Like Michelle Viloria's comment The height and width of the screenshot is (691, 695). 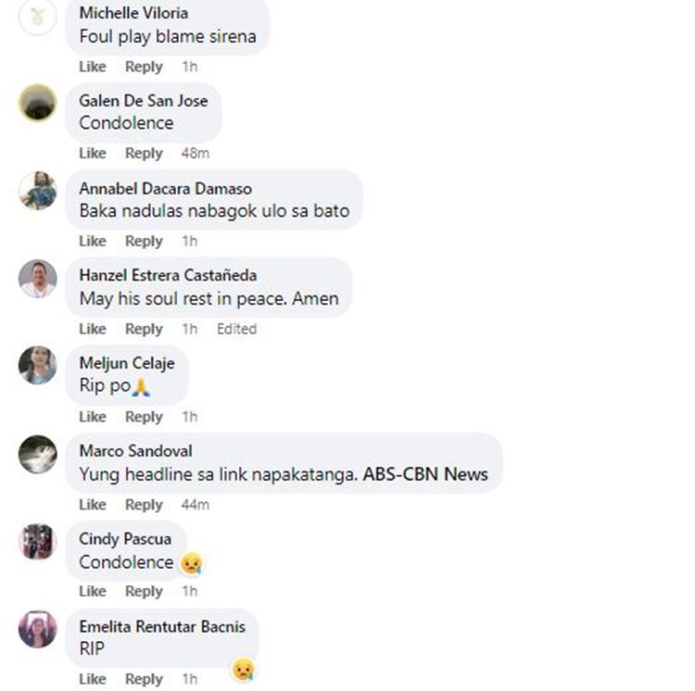tap(93, 67)
